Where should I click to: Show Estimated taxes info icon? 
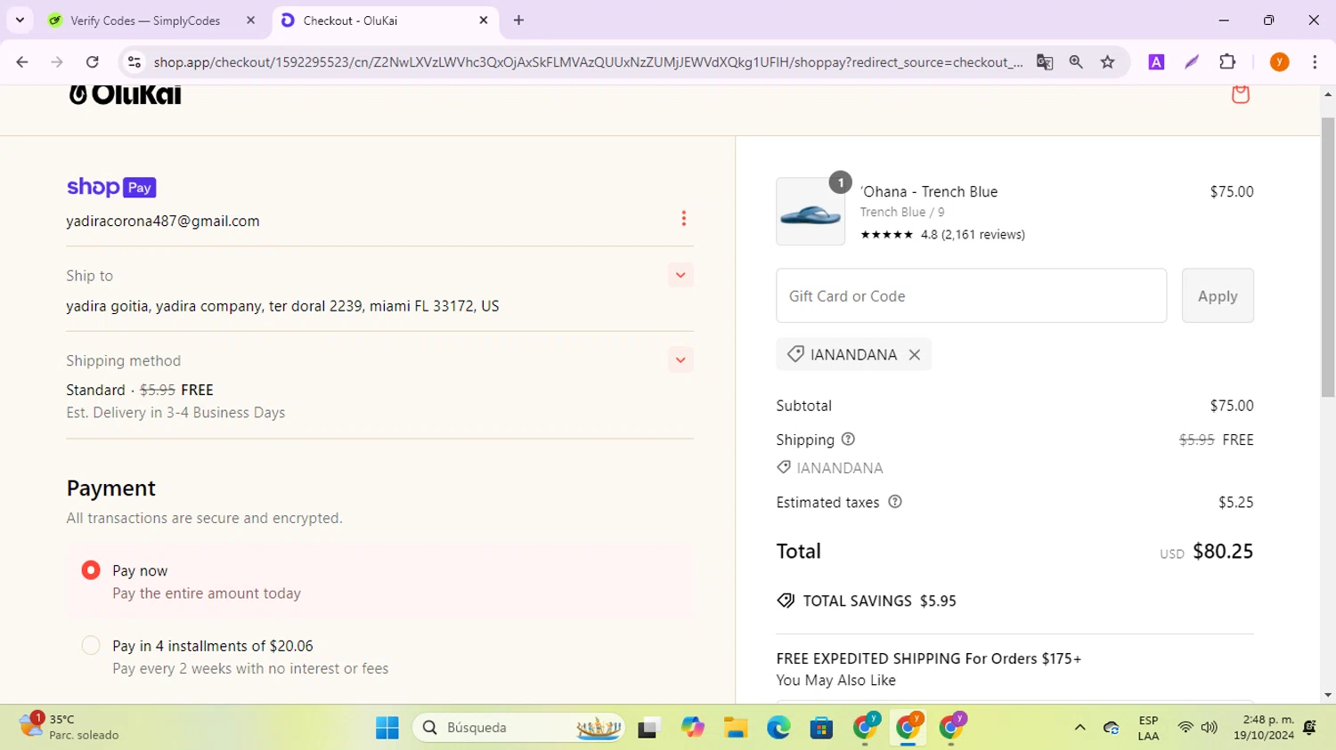pyautogui.click(x=895, y=502)
